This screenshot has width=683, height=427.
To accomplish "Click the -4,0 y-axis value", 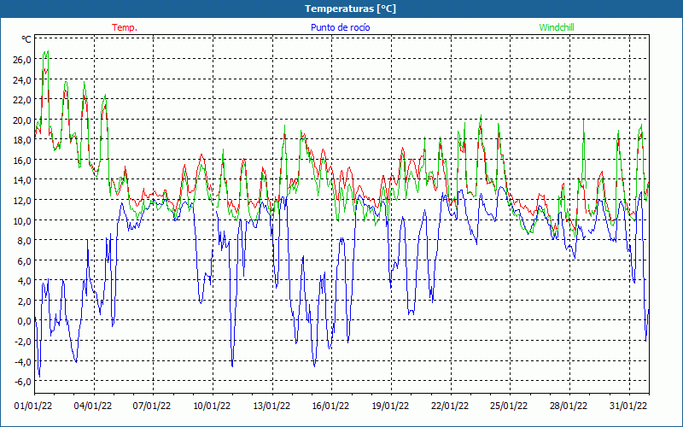I will pos(22,361).
